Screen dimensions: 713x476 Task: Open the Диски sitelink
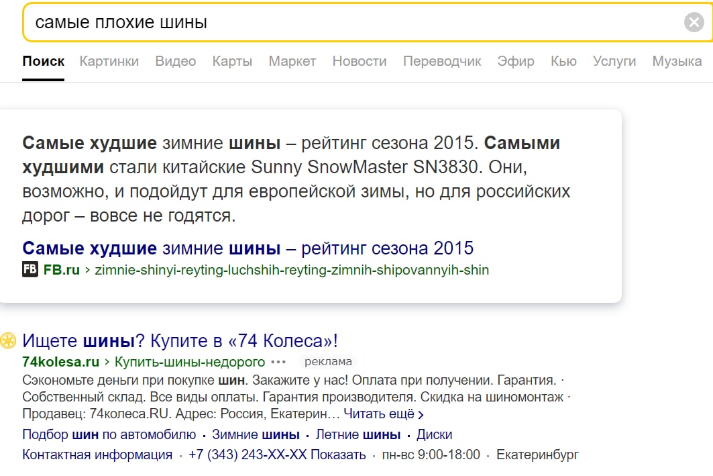pyautogui.click(x=434, y=434)
